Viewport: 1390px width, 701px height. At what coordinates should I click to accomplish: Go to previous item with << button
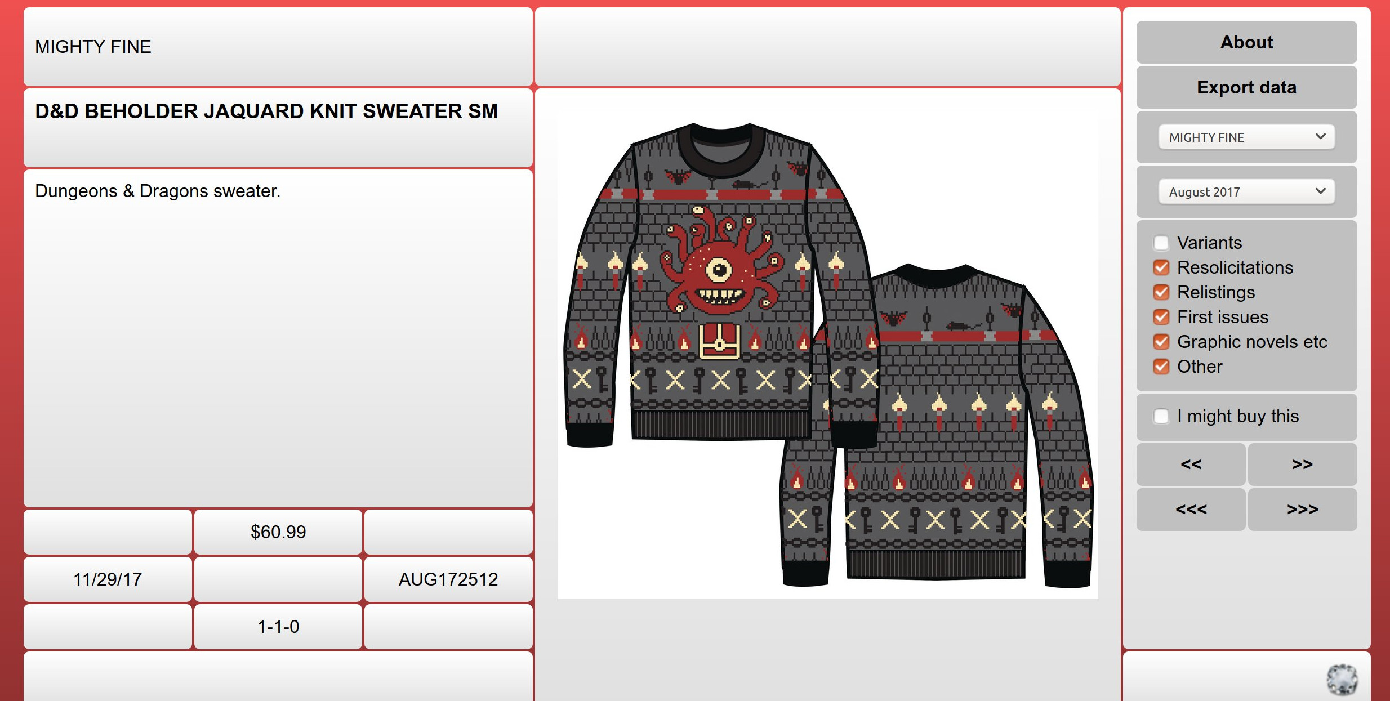tap(1191, 464)
